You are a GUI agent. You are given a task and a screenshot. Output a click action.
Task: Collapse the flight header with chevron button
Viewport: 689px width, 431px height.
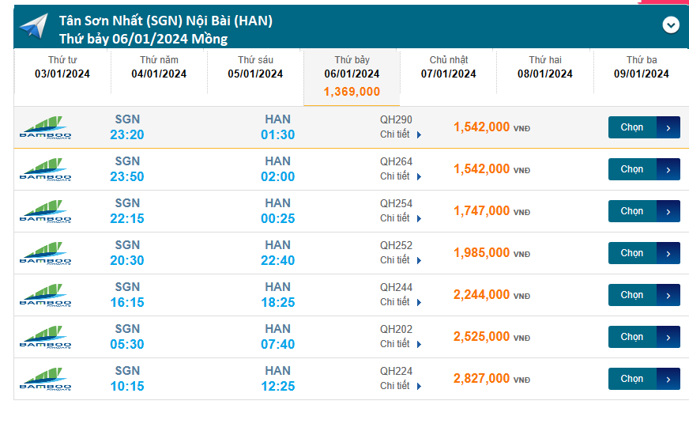pos(670,25)
